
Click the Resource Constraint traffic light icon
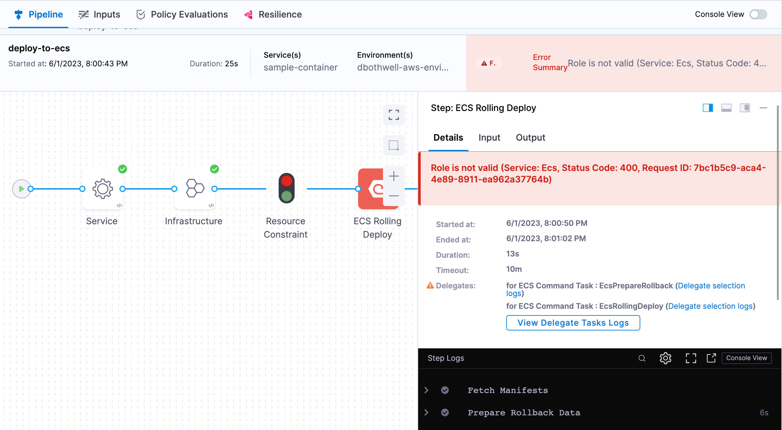coord(286,188)
